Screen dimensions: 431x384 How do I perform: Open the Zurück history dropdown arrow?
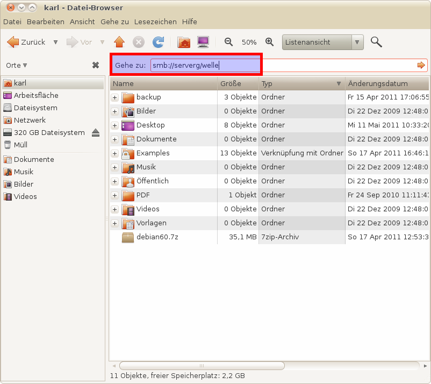pyautogui.click(x=55, y=42)
